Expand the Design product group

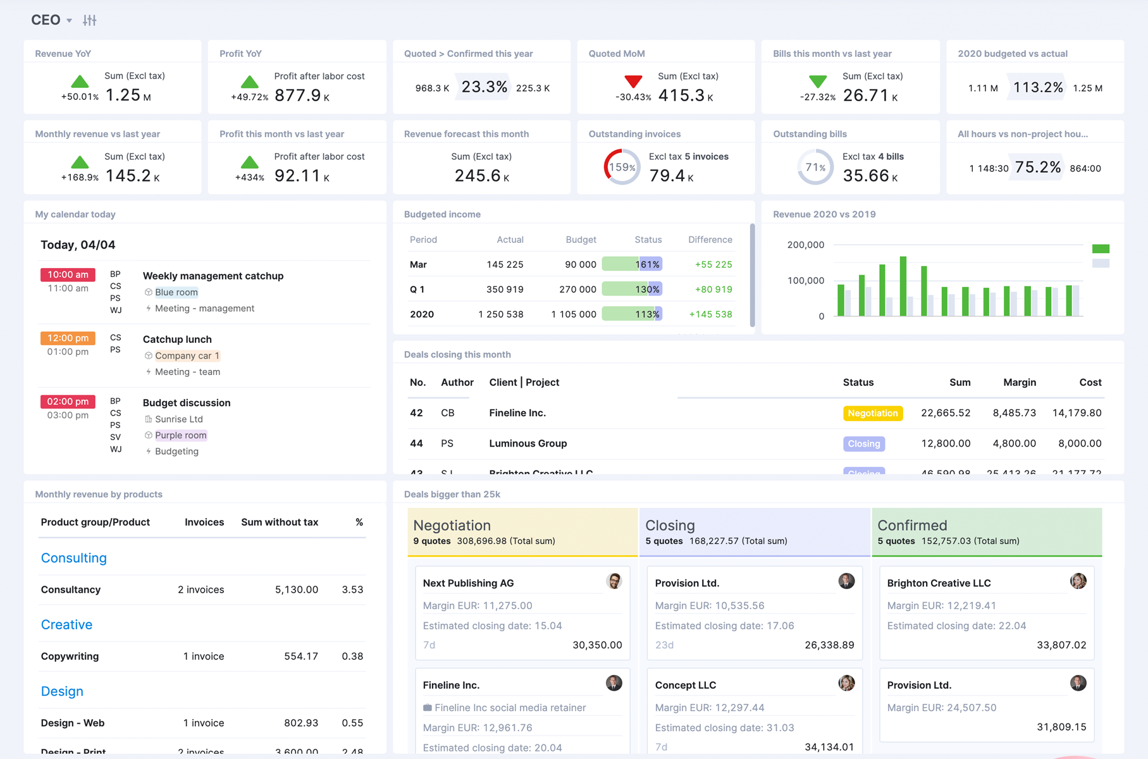click(62, 691)
